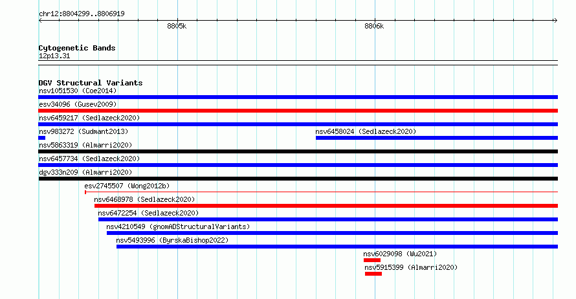This screenshot has width=576, height=299.
Task: Click the esv34096 (Gusev2009) label
Action: (78, 104)
